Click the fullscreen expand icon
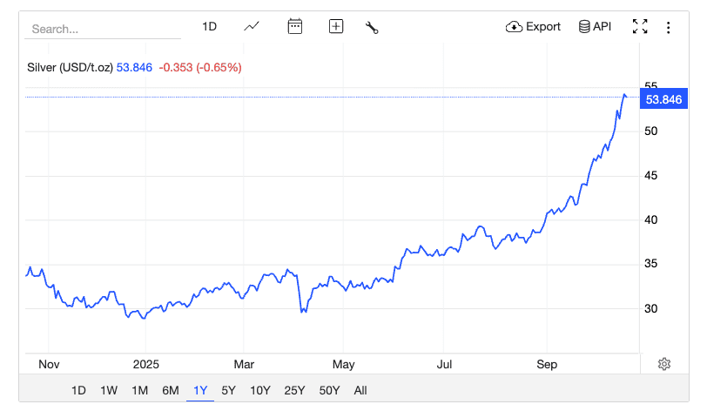 point(640,27)
